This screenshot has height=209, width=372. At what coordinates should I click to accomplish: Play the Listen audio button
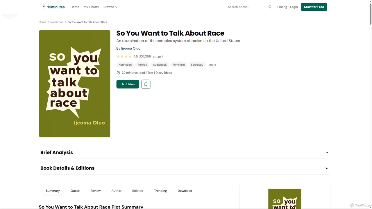click(x=128, y=84)
